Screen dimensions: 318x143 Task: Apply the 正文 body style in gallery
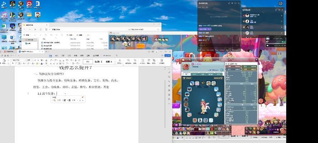coord(88,61)
